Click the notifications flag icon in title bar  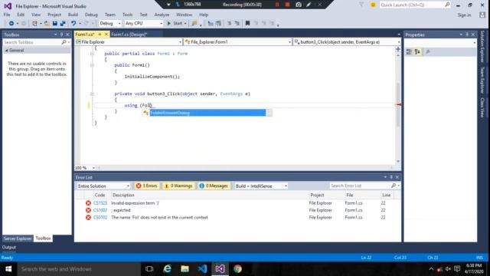click(x=361, y=5)
